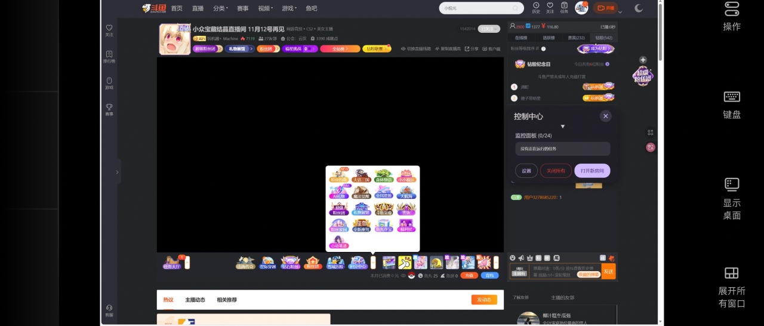Viewport: 764px width, 326px height.
Task: Expand the 分类 dropdown menu
Action: click(x=220, y=8)
